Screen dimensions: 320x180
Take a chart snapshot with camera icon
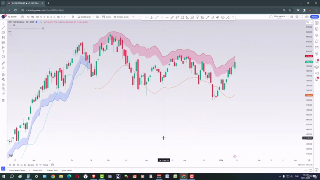click(307, 17)
